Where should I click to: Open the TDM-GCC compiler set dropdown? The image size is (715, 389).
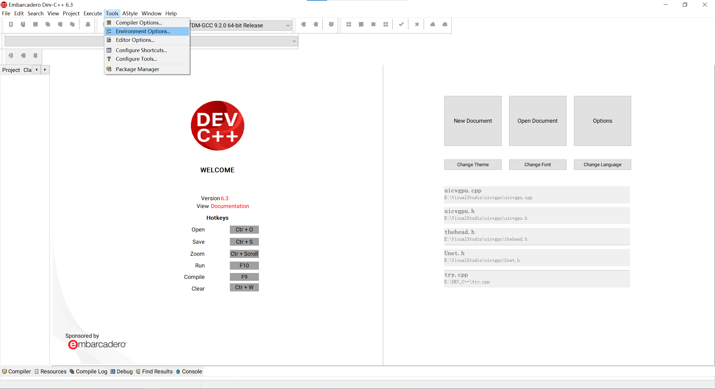point(288,25)
